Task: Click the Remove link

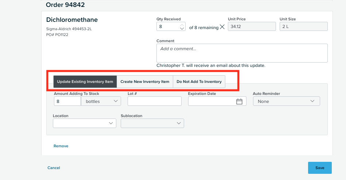Action: coord(61,146)
